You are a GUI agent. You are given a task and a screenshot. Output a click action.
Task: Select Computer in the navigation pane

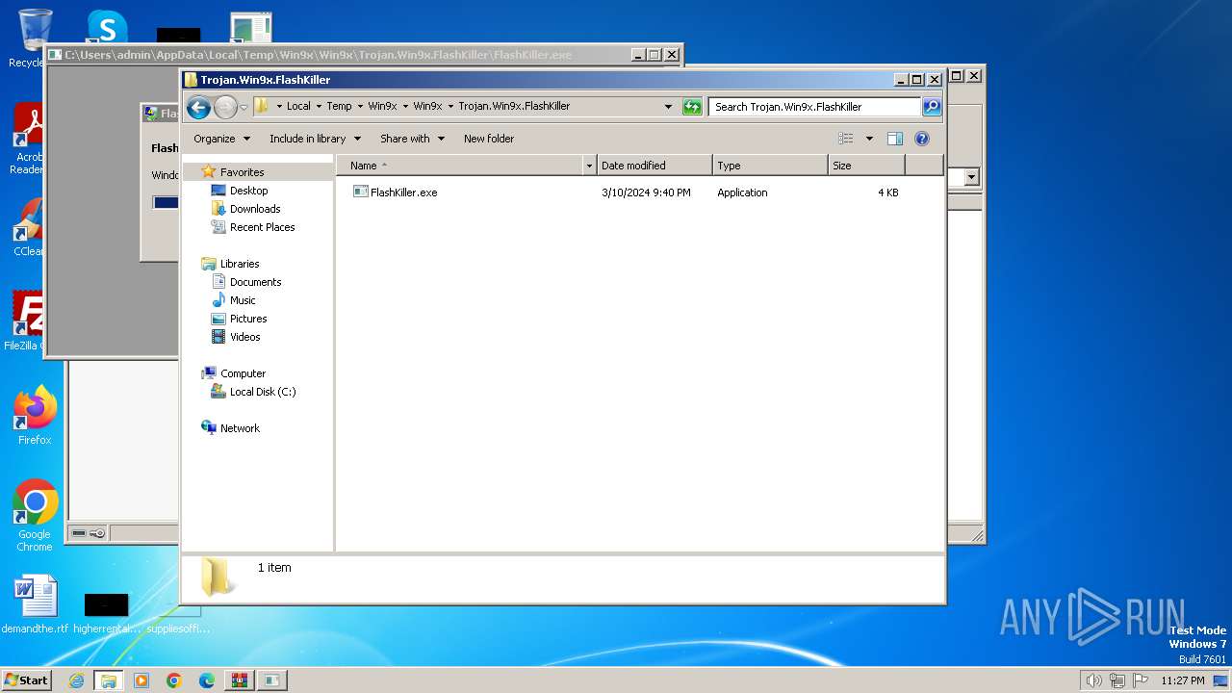coord(243,373)
